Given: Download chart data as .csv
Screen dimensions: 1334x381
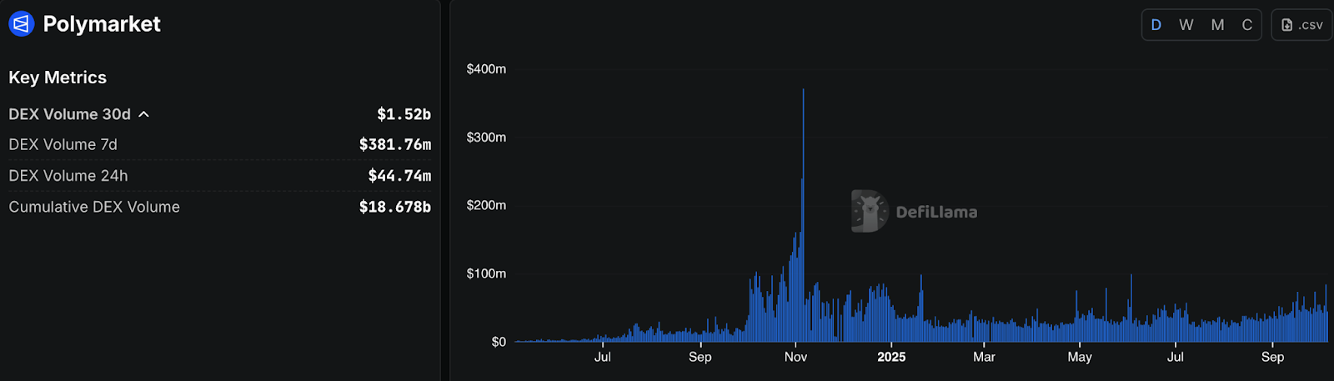Looking at the screenshot, I should coord(1301,25).
